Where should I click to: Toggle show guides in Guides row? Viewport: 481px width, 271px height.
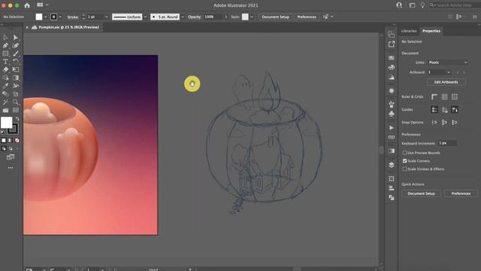434,109
